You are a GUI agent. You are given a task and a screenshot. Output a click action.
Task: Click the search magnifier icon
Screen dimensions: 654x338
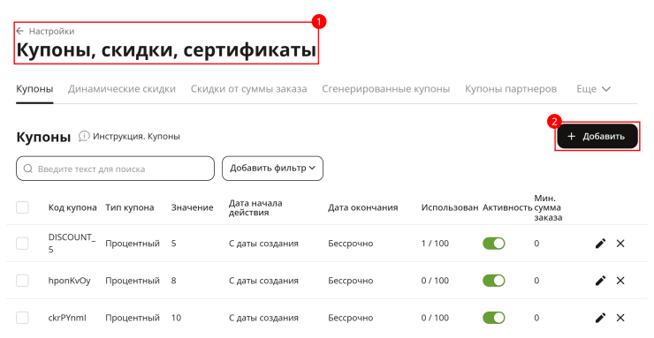[28, 169]
